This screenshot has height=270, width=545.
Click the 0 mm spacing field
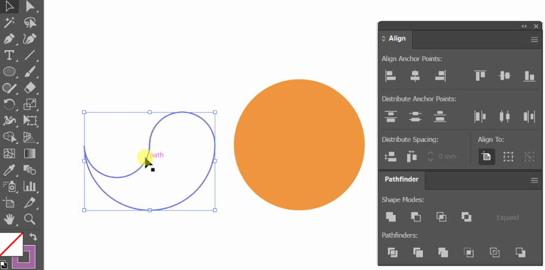[447, 157]
